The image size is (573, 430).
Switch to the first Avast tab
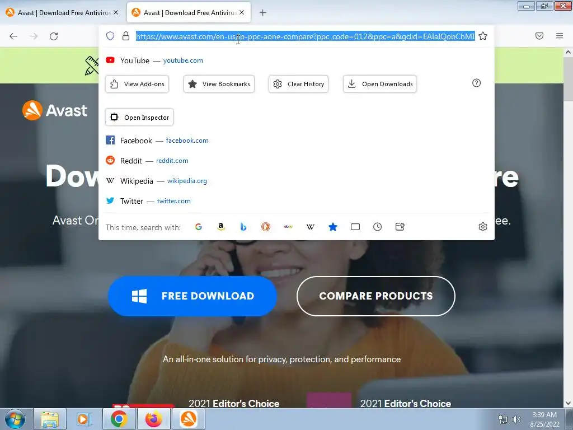coord(63,13)
